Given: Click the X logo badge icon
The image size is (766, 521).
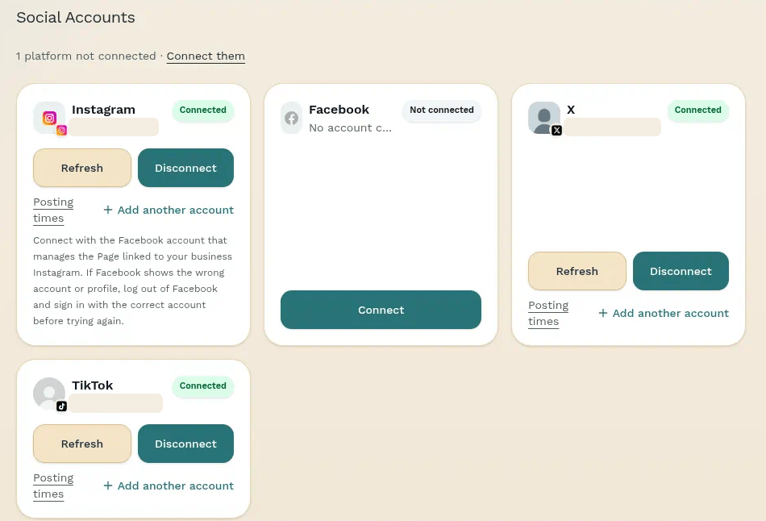Looking at the screenshot, I should (556, 130).
